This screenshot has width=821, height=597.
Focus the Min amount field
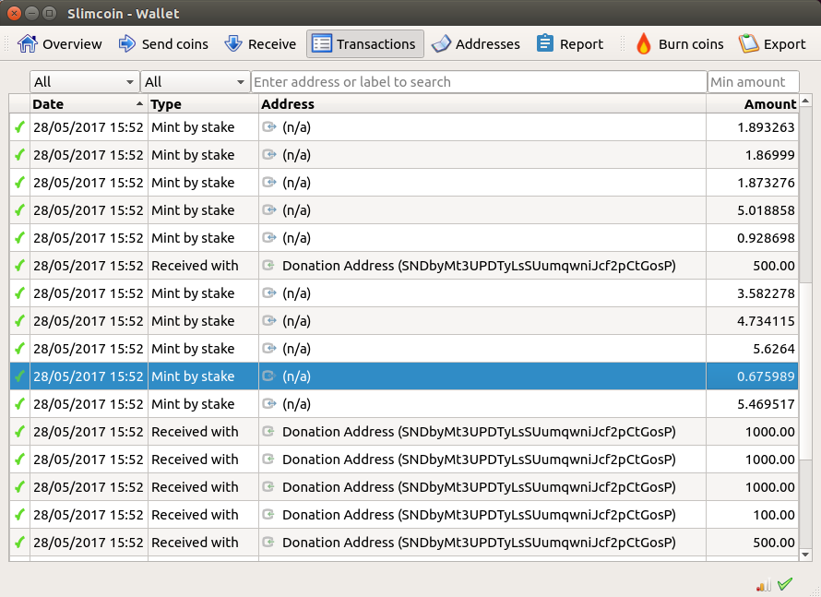(x=754, y=82)
